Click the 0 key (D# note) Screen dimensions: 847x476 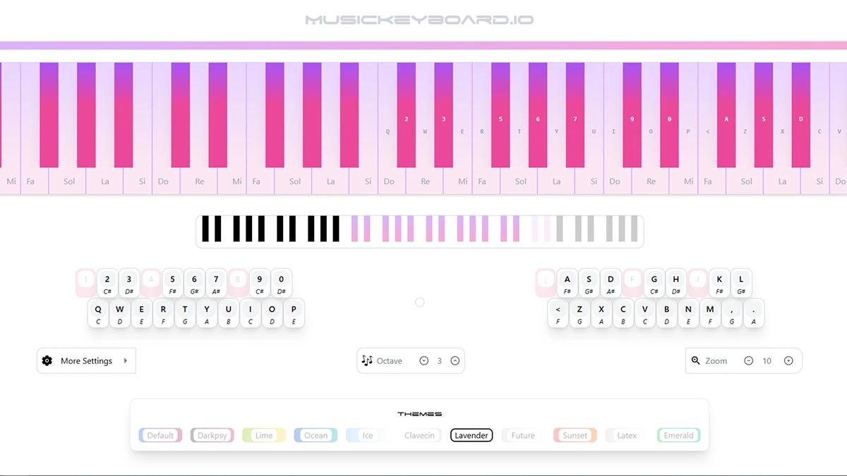282,283
